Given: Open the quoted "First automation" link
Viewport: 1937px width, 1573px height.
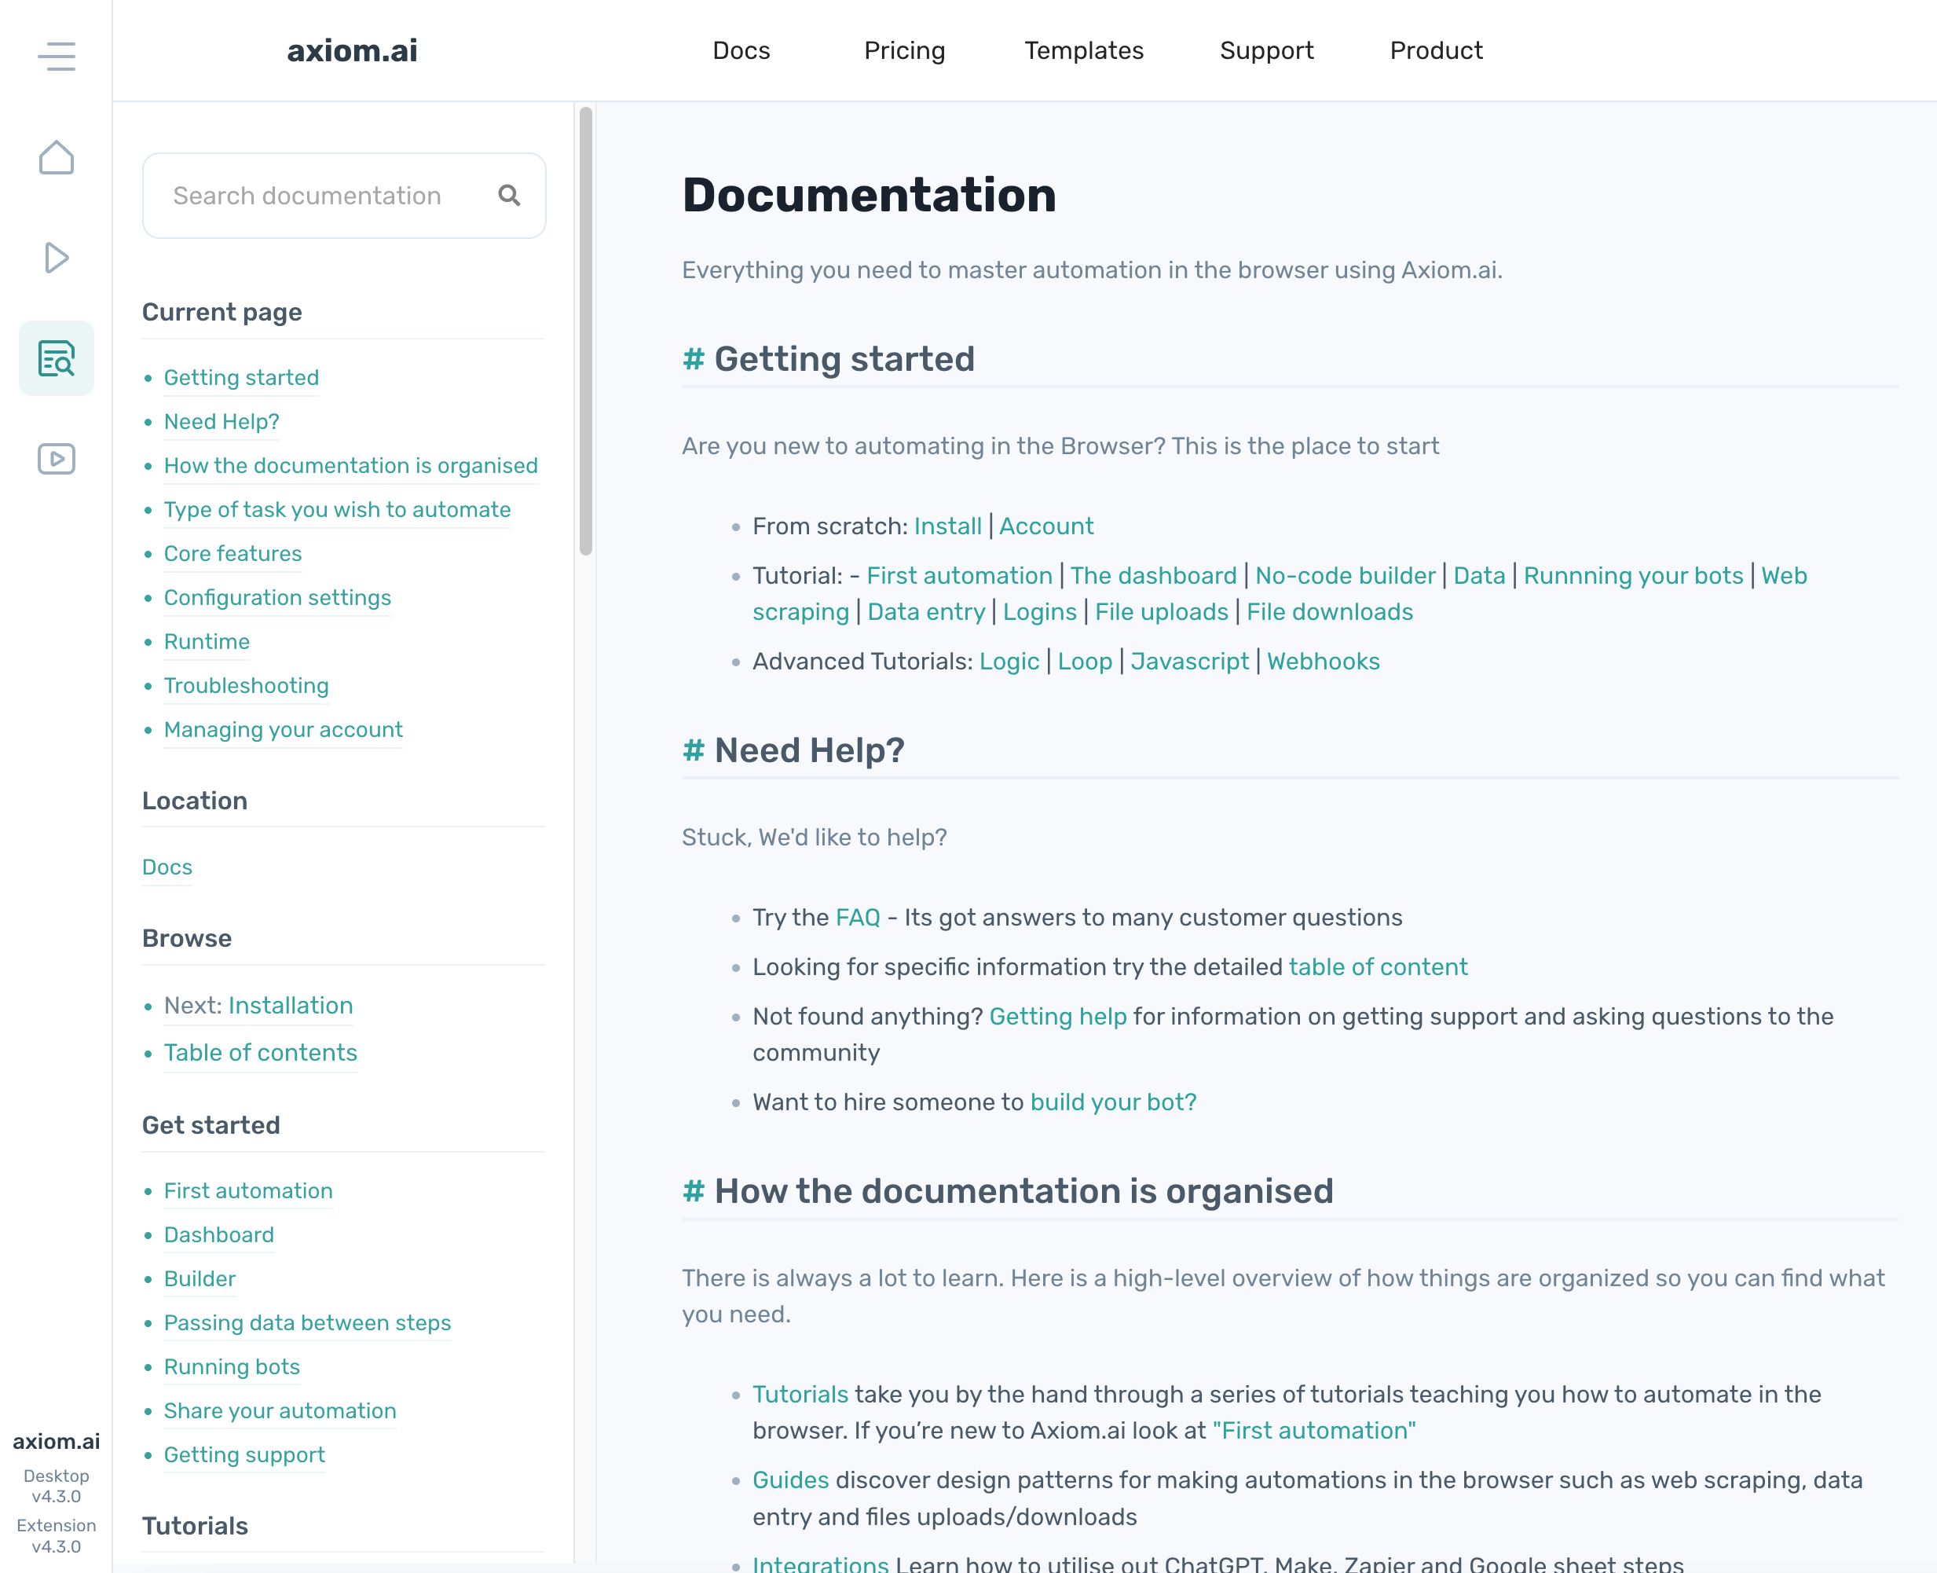Looking at the screenshot, I should (x=1315, y=1432).
